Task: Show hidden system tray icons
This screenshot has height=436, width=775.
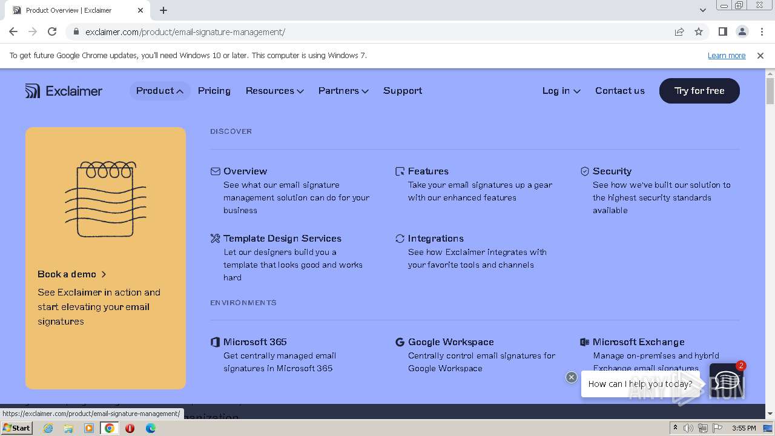Action: pos(675,428)
